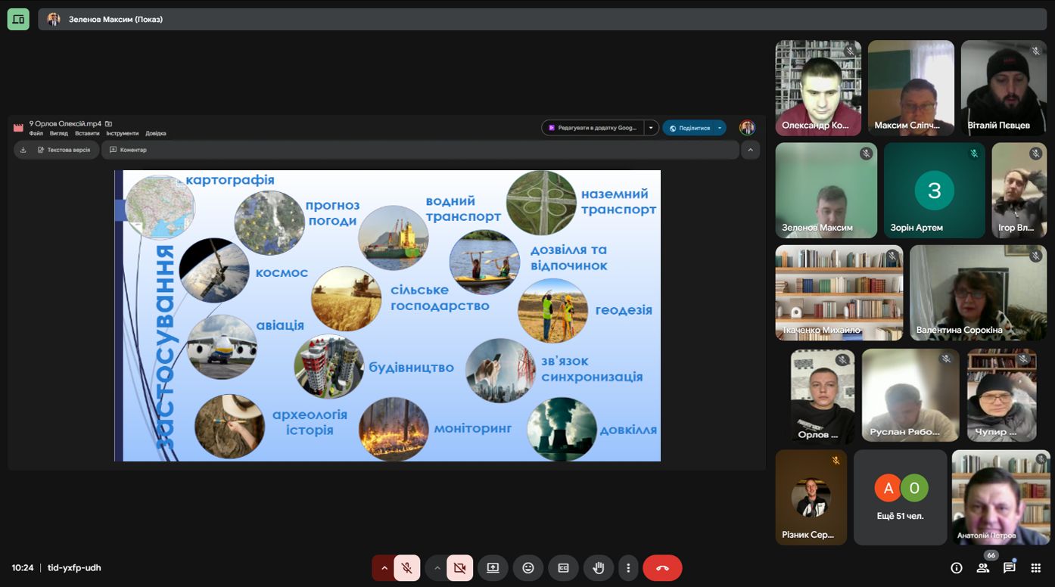The width and height of the screenshot is (1055, 587).
Task: Open dropdown beside 'Редагувати в додатку'
Action: click(x=651, y=128)
